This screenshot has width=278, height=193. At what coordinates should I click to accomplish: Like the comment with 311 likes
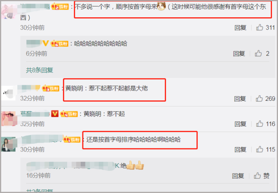click(x=259, y=27)
